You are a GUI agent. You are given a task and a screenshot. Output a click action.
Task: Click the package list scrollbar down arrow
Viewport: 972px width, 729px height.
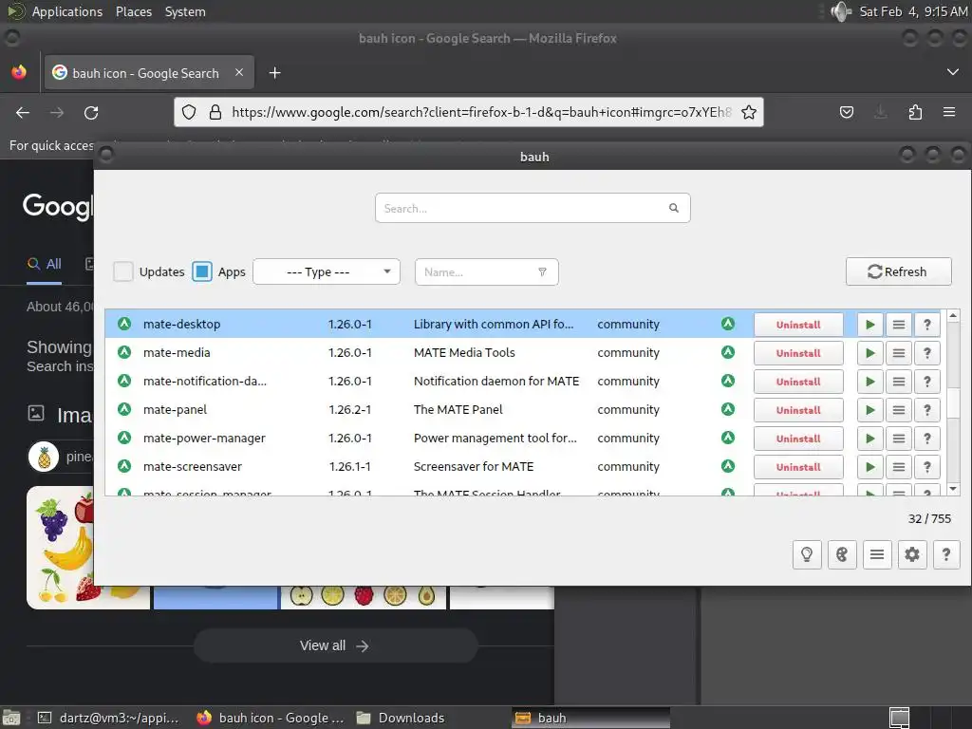coord(953,489)
